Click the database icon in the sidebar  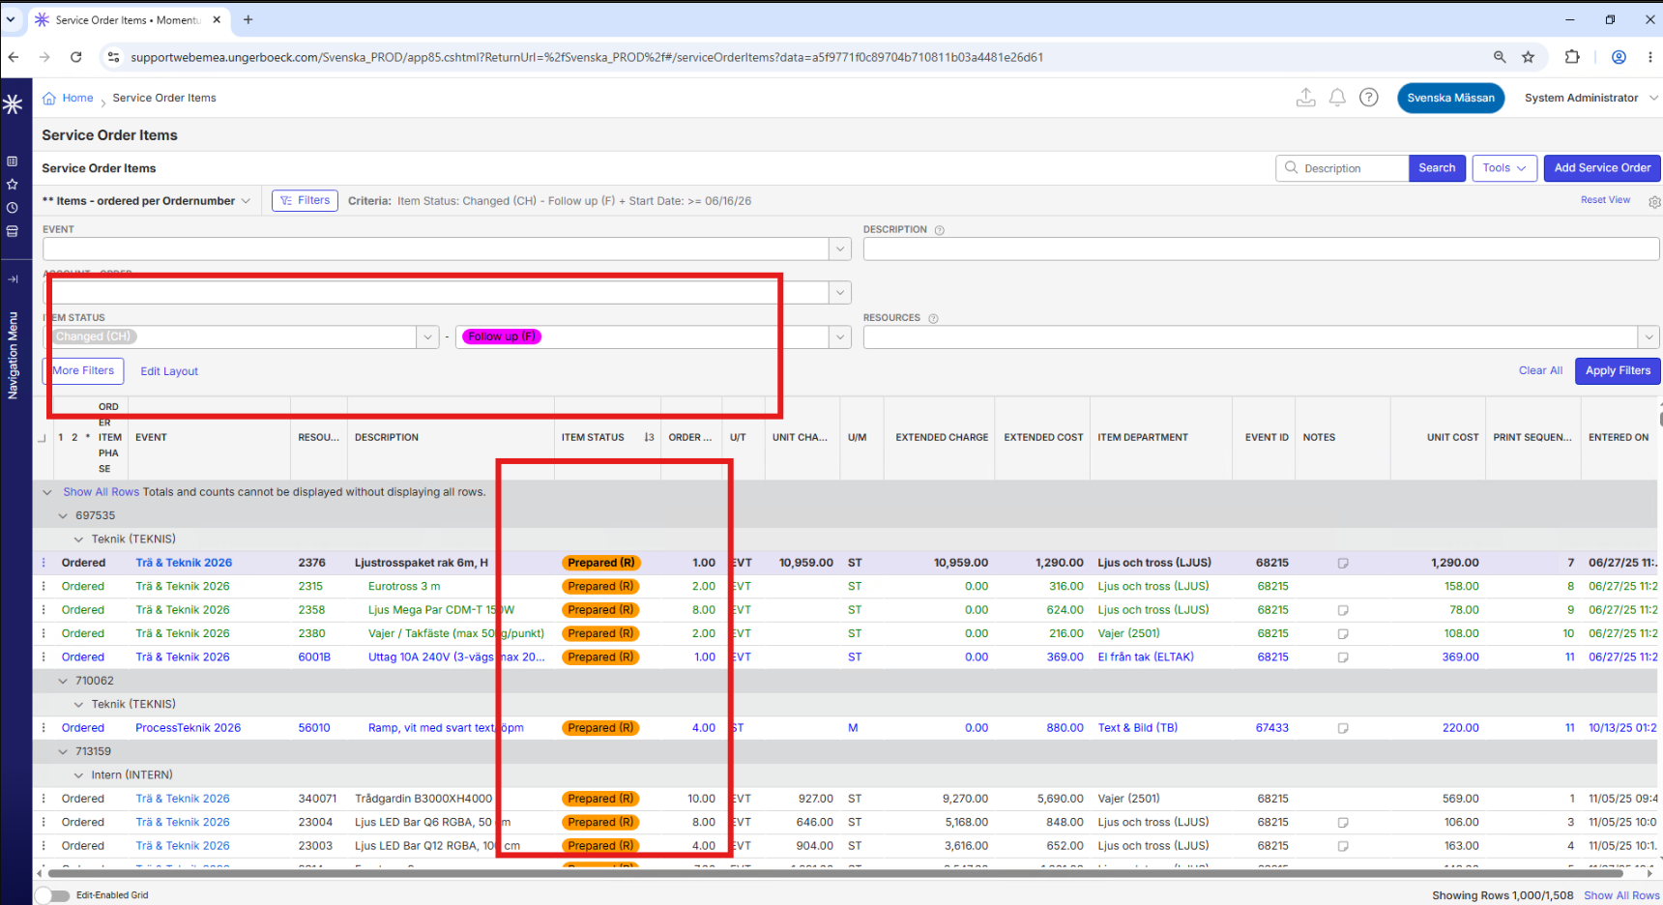click(13, 231)
